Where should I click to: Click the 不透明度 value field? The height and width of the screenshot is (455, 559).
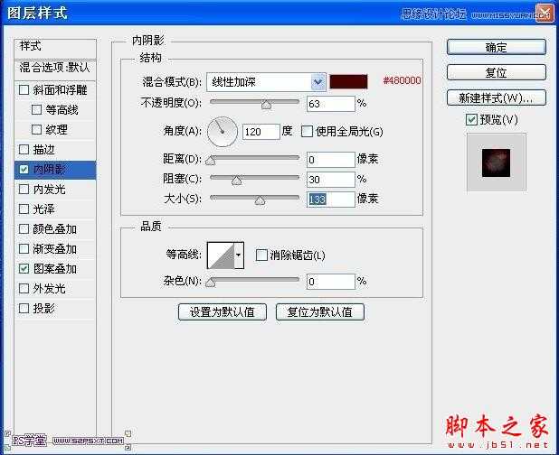click(x=331, y=104)
